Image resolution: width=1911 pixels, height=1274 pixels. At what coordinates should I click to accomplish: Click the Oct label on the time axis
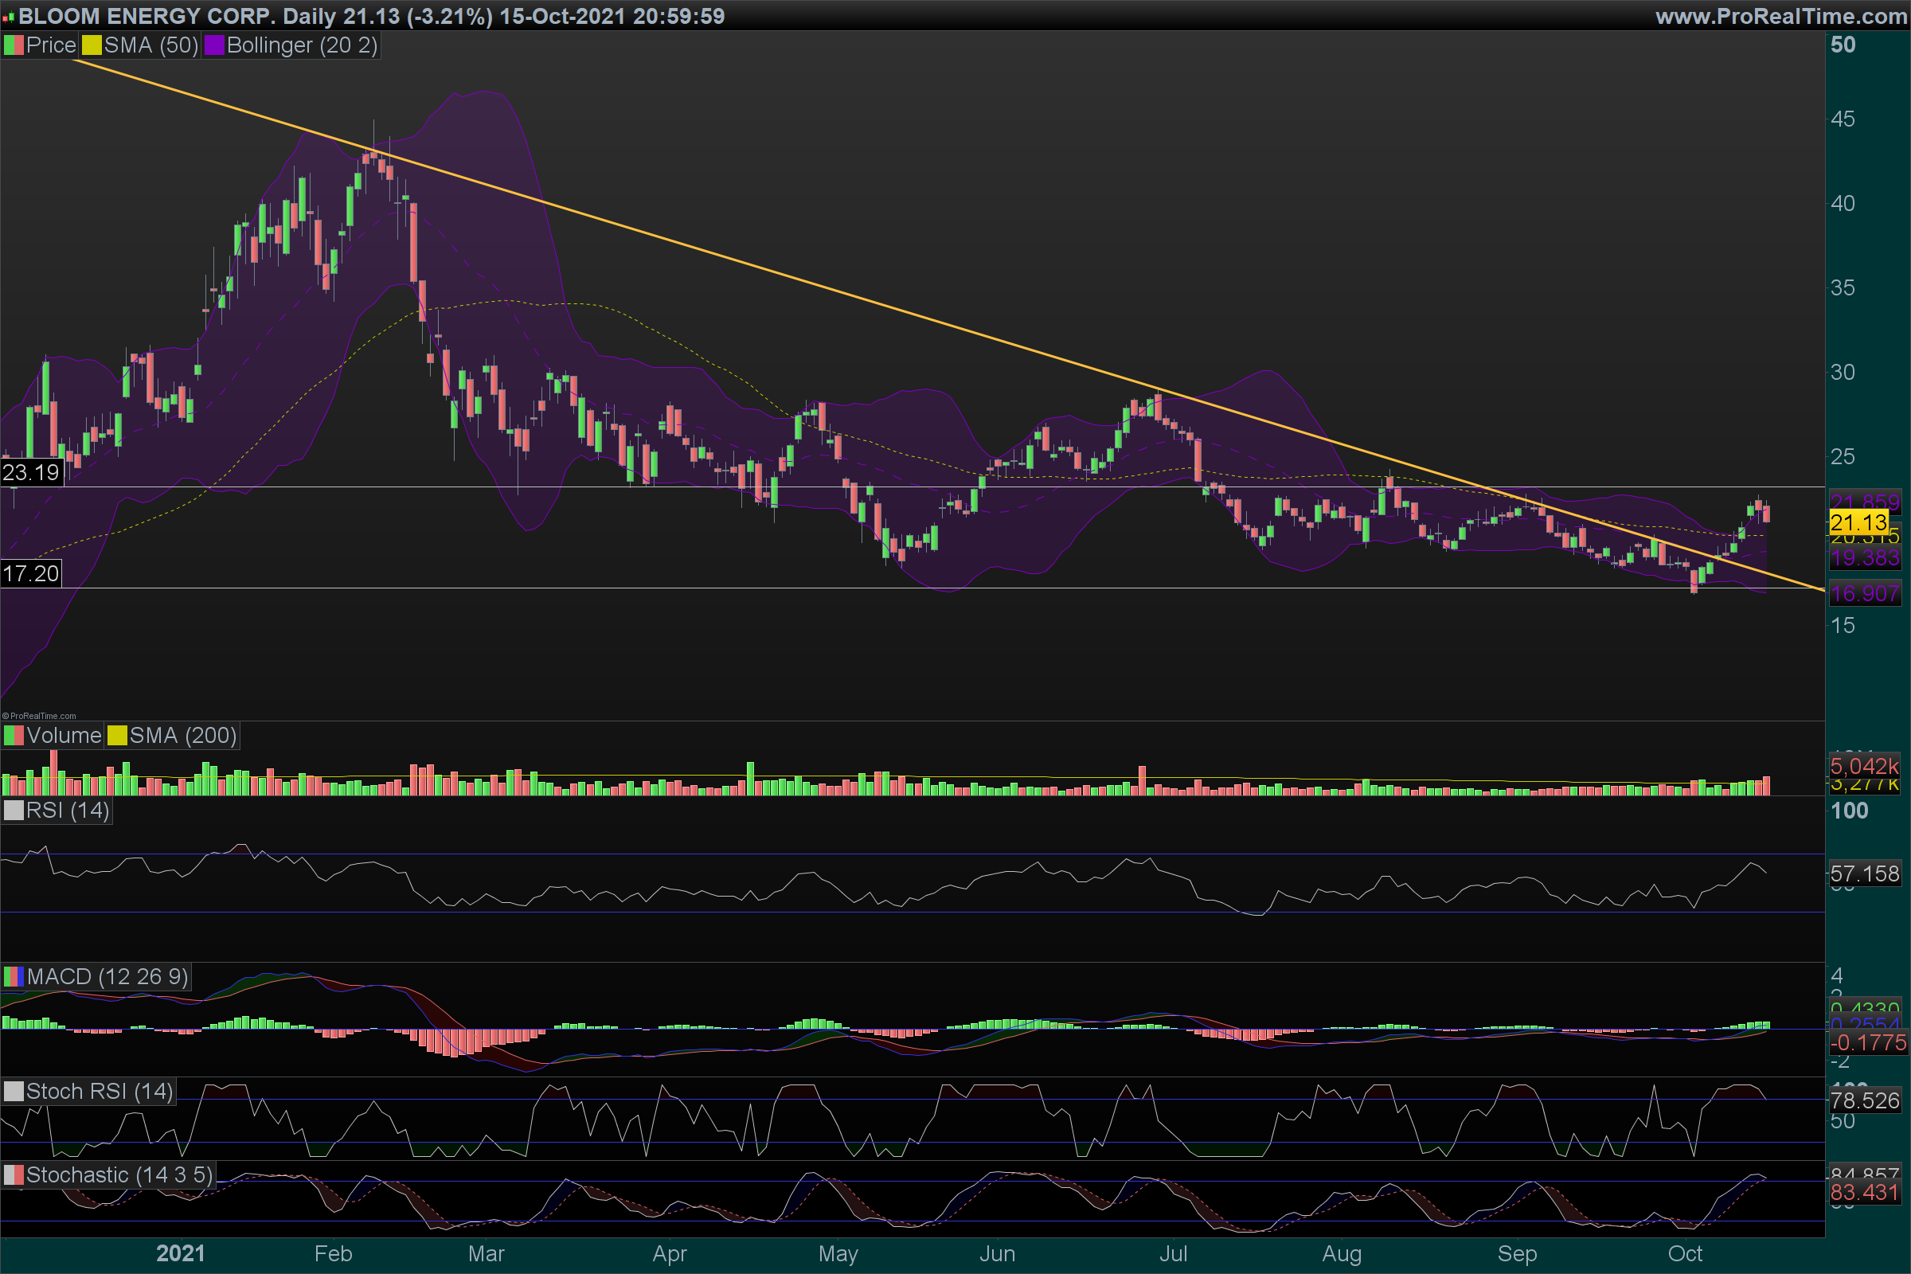coord(1684,1253)
